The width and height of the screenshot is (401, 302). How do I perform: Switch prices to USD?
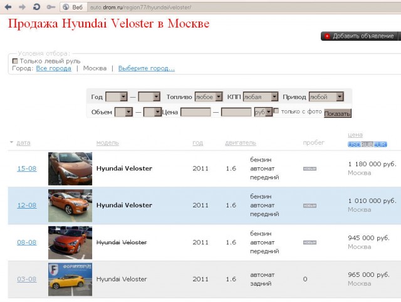pyautogui.click(x=354, y=145)
